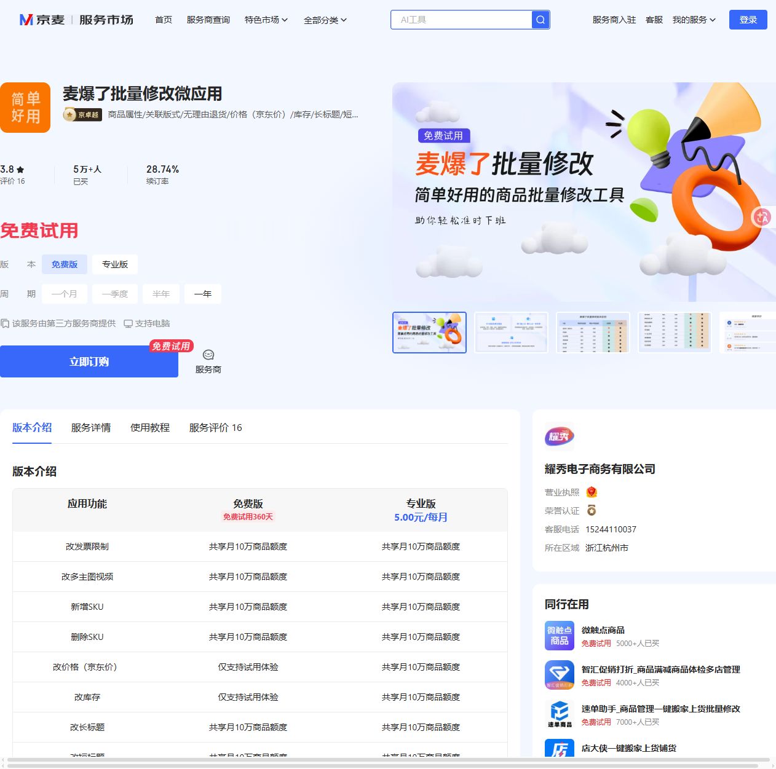The width and height of the screenshot is (776, 769).
Task: Choose the 半年 period option
Action: click(x=161, y=294)
